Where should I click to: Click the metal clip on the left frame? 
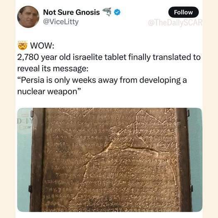[x=30, y=189]
